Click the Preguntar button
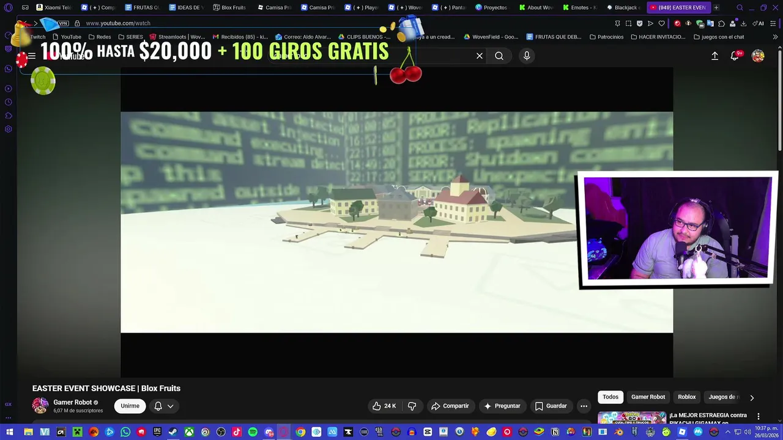 pos(502,406)
